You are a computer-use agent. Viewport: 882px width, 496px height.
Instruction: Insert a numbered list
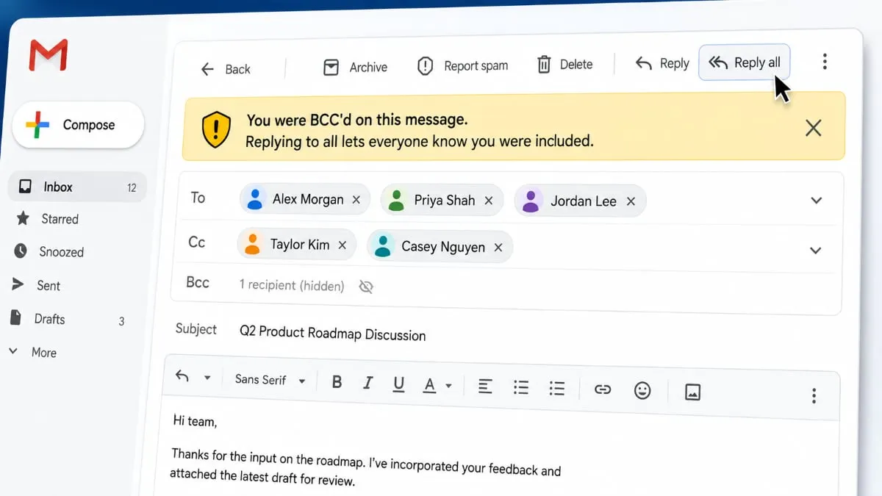557,388
